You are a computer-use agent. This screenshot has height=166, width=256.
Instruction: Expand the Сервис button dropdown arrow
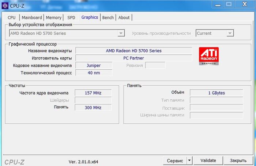pyautogui.click(x=189, y=161)
